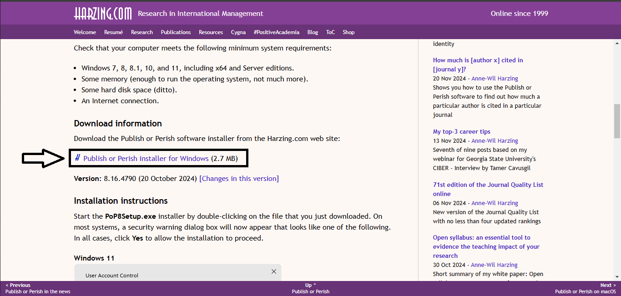Open the Publications menu item
621x296 pixels.
click(x=176, y=32)
